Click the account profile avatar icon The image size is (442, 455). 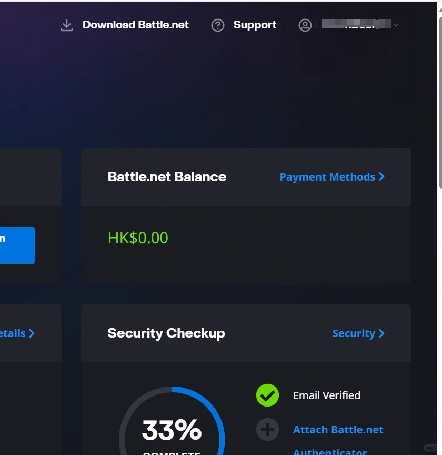click(305, 25)
